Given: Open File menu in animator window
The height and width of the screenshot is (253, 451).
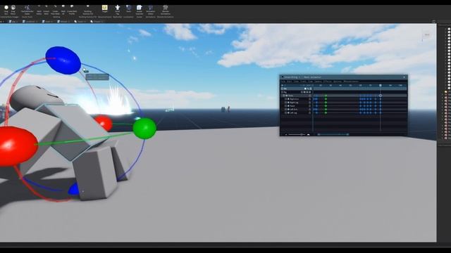Looking at the screenshot, I should click(x=283, y=82).
